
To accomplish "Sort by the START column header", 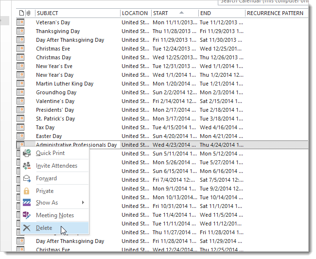I will (175, 13).
